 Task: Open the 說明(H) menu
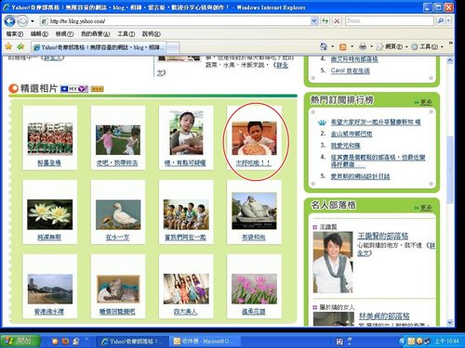(x=152, y=33)
